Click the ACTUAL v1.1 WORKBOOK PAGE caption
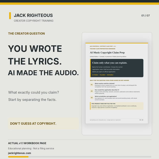The width and height of the screenshot is (159, 159). click(x=27, y=143)
